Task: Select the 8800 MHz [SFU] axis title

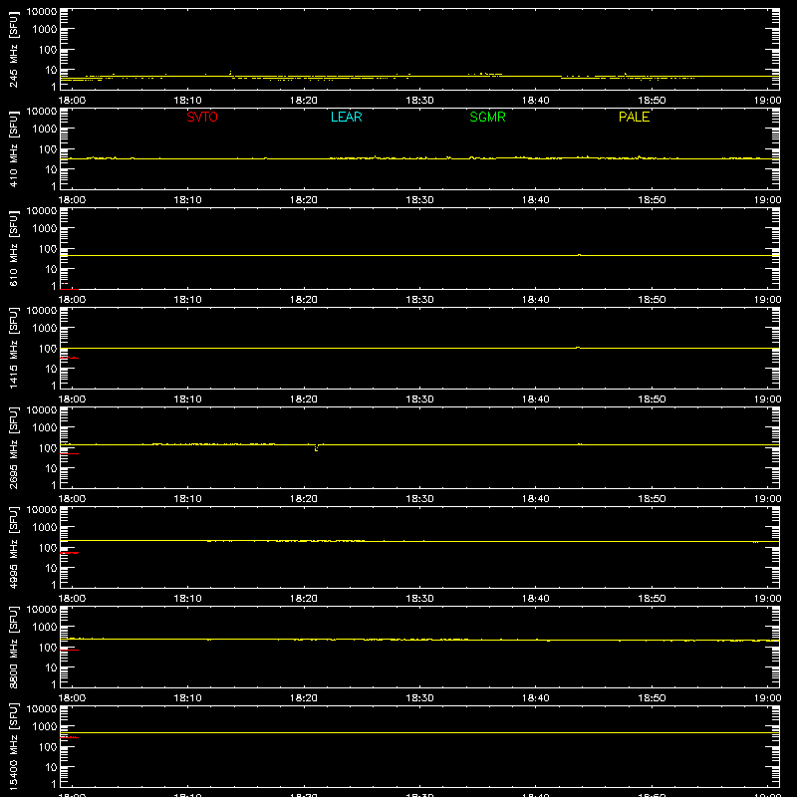Action: 13,647
